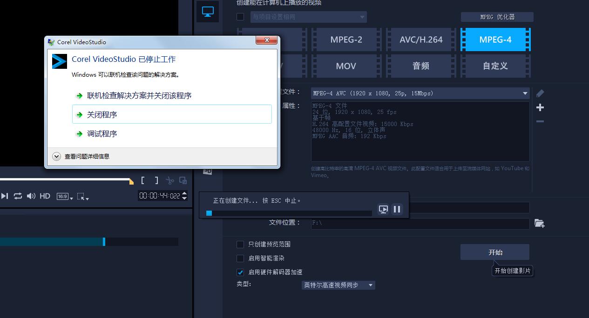Jump to end of the clip

4,196
